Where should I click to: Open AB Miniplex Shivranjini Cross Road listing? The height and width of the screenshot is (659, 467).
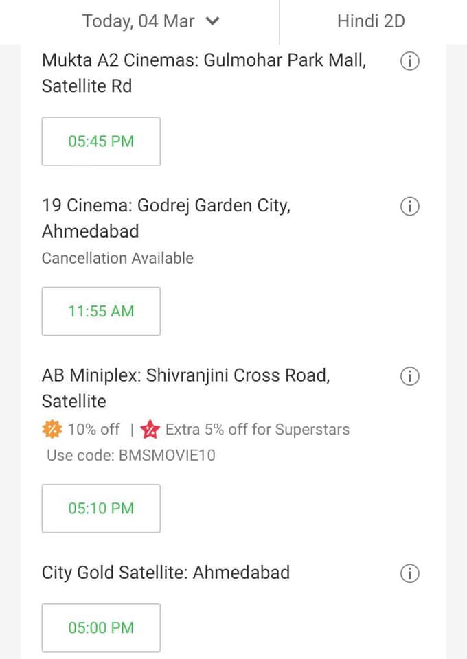tap(186, 389)
